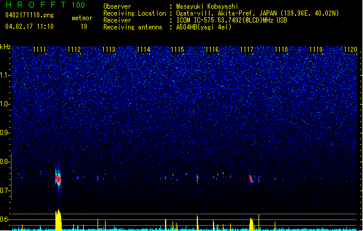Click the receiver ICOM IC-575 frequency text

[x=232, y=20]
